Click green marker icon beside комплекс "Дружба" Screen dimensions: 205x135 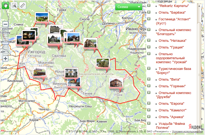[149, 92]
